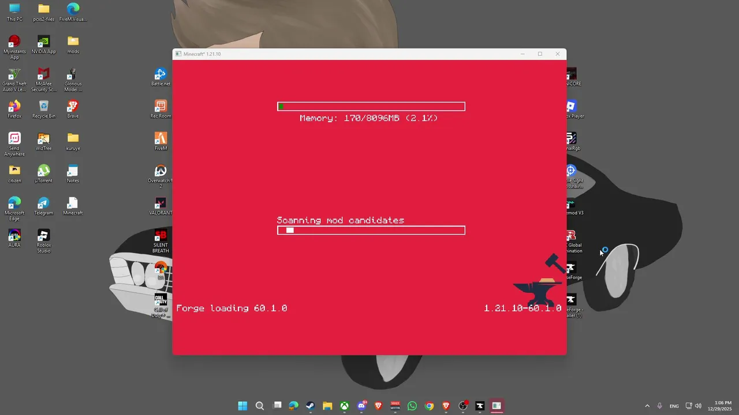
Task: Minimize the Minecraft window
Action: click(522, 54)
